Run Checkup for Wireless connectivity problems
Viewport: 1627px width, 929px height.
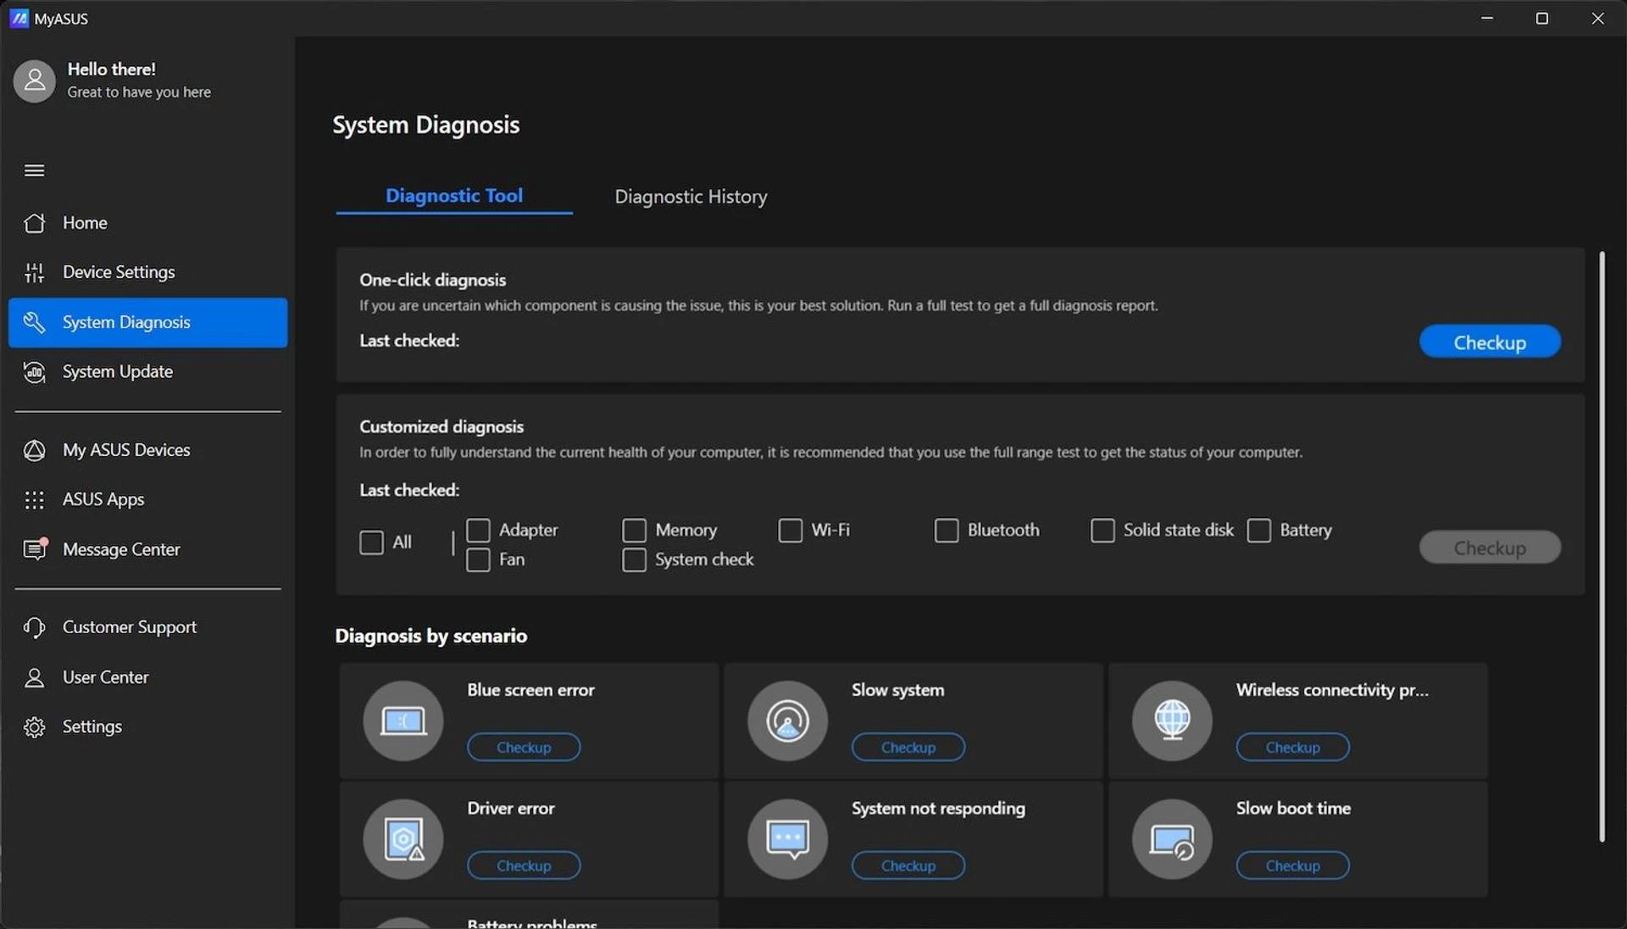pyautogui.click(x=1293, y=748)
